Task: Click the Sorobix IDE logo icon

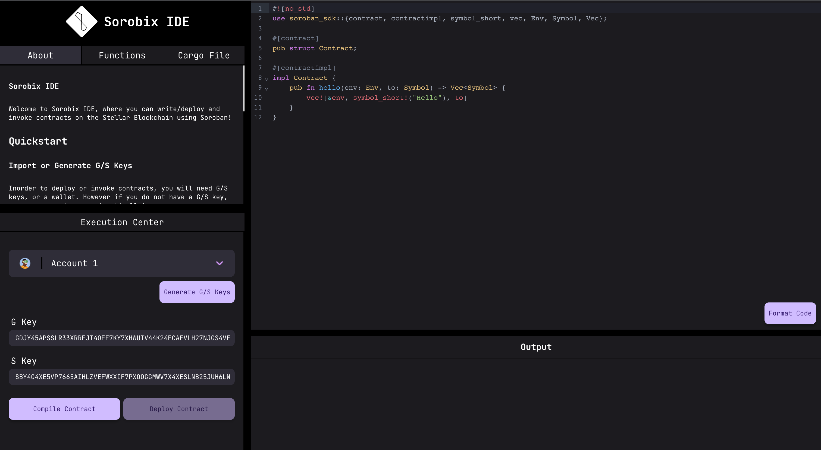Action: pyautogui.click(x=81, y=21)
